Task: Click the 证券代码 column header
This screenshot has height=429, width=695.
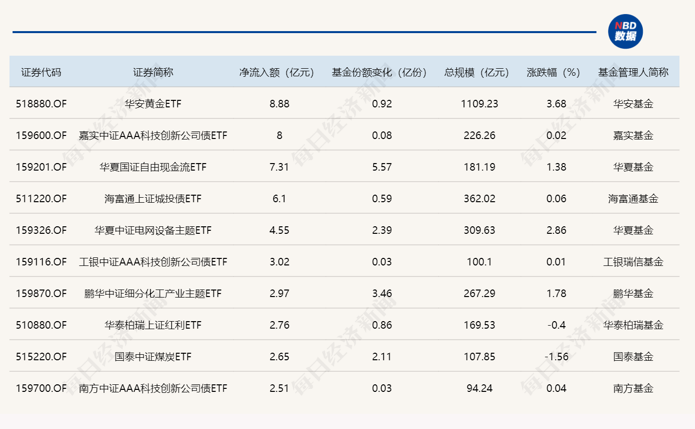Action: (41, 72)
